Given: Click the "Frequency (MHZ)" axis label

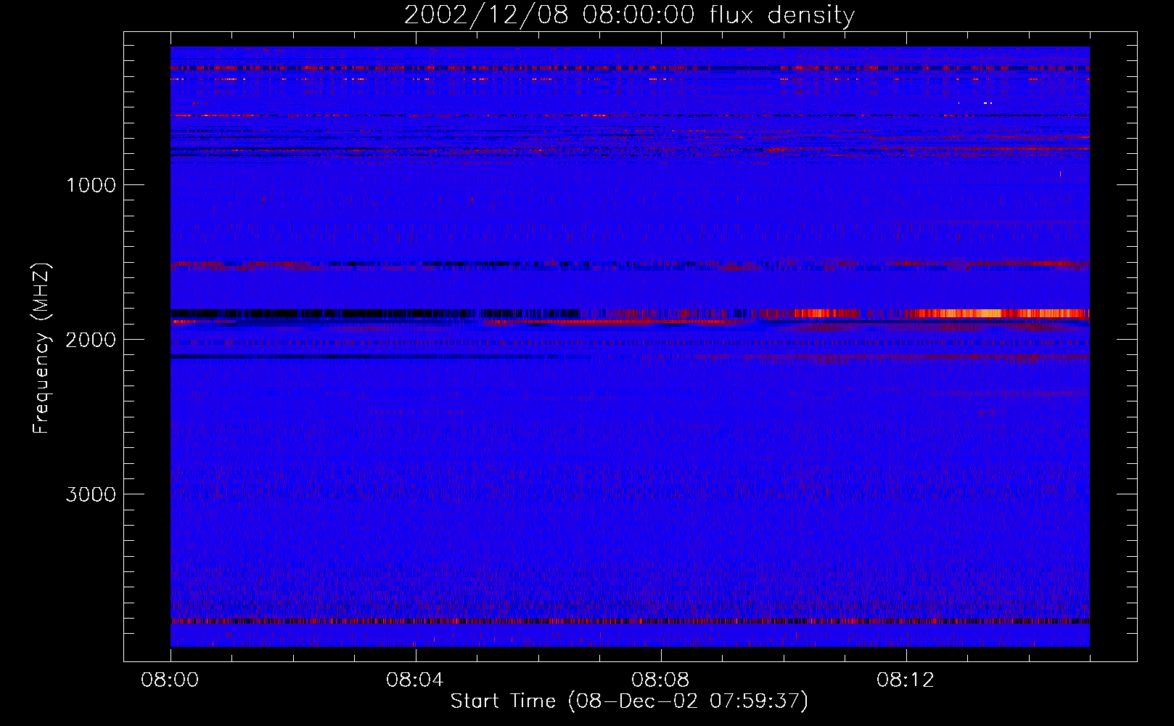Looking at the screenshot, I should point(42,348).
